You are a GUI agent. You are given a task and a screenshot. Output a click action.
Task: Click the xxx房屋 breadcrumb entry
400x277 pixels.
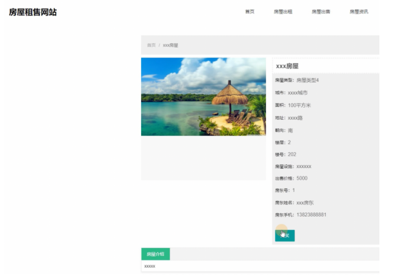tap(171, 45)
